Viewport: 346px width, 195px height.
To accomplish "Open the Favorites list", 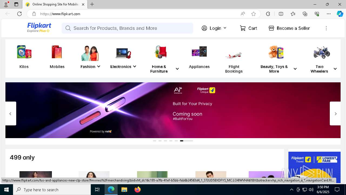I will click(x=293, y=14).
